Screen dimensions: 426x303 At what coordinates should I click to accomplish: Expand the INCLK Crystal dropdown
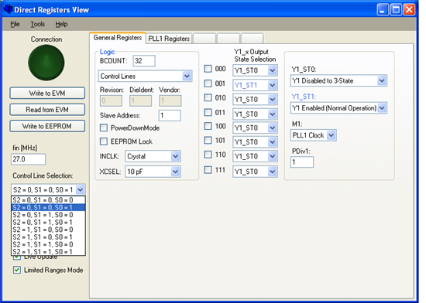pos(176,156)
